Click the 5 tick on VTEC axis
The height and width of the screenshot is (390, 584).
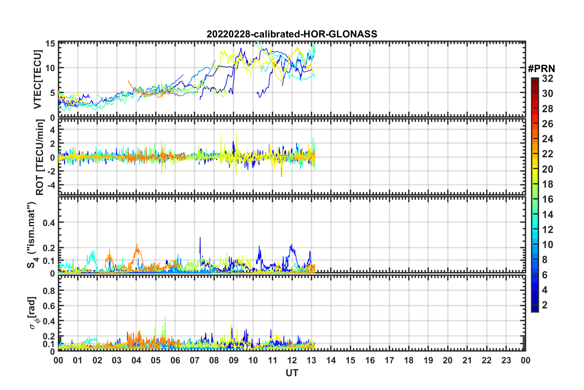[53, 93]
